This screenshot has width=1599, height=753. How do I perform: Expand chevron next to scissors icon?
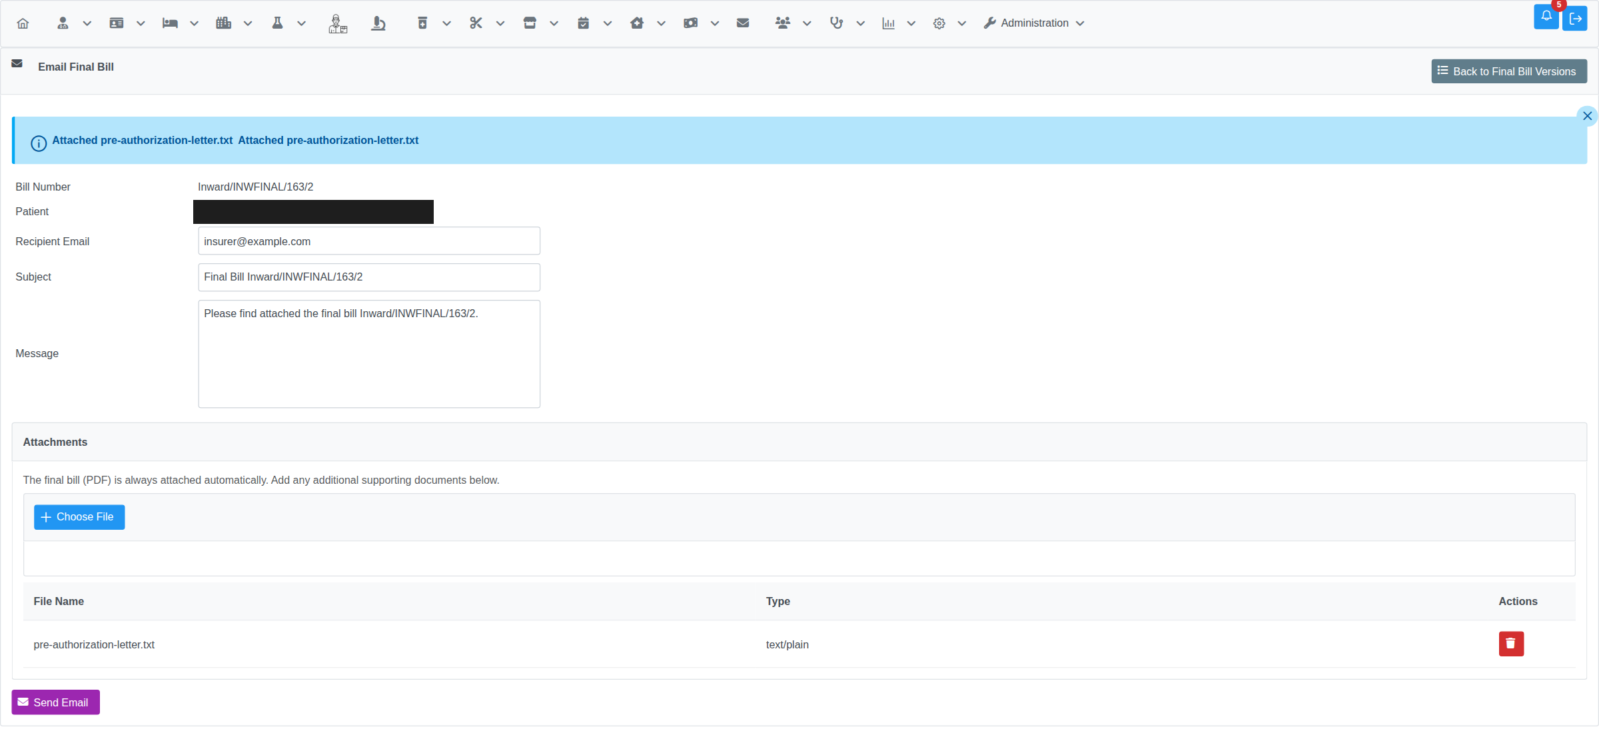click(500, 23)
